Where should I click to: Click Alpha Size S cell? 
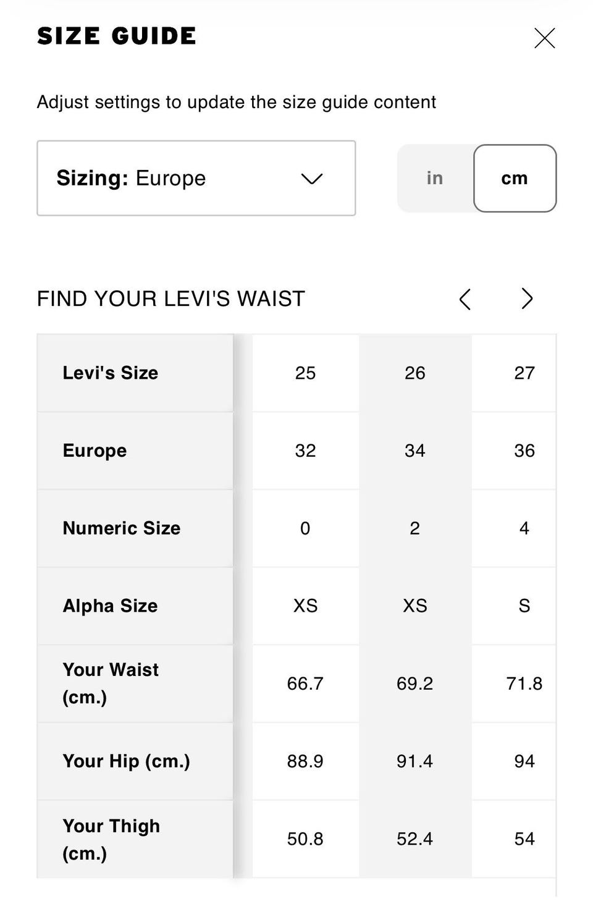(524, 606)
